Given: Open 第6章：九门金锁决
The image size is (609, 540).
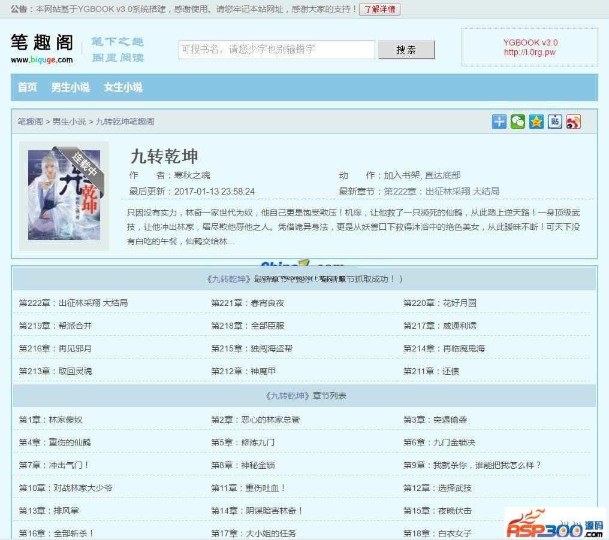Looking at the screenshot, I should [439, 442].
